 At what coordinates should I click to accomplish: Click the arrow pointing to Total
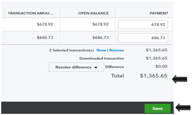pos(180,79)
